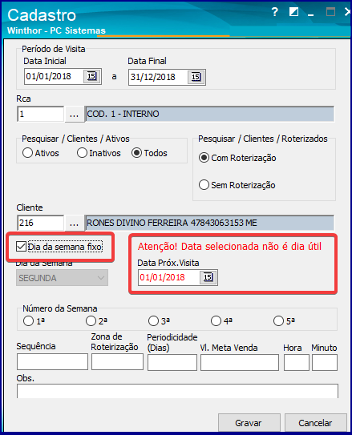
Task: Open calendar picker for Data Próx.Visita
Action: 208,277
